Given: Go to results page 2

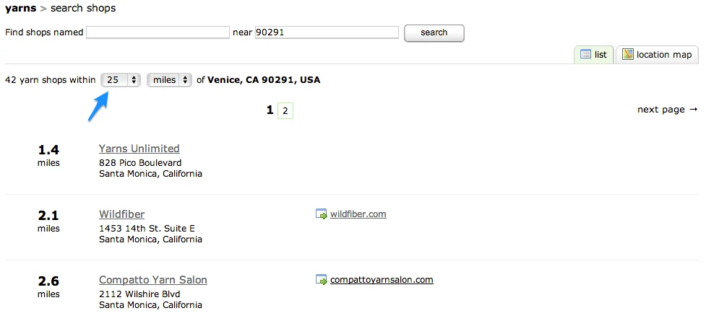Looking at the screenshot, I should [x=285, y=110].
